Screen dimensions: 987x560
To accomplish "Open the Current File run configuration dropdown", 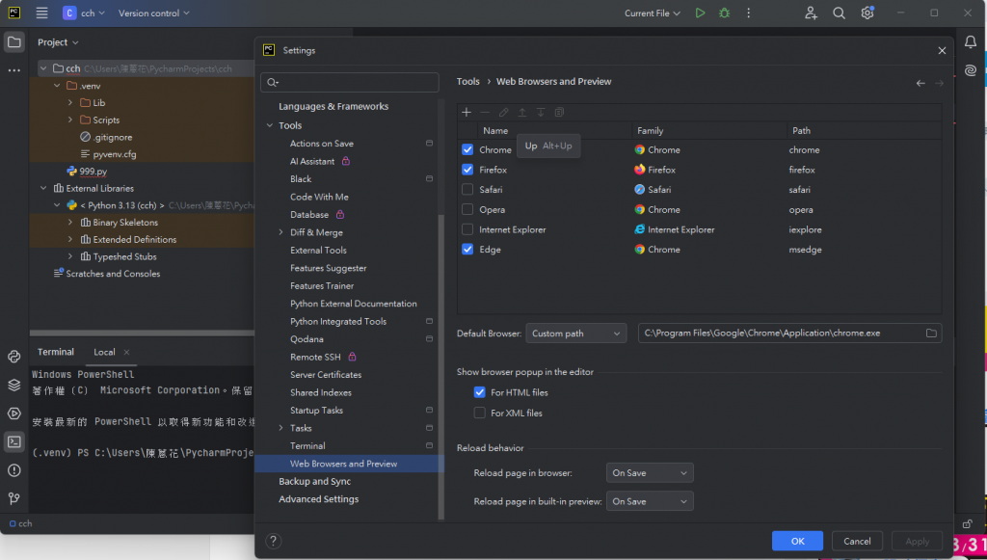I will pos(653,13).
